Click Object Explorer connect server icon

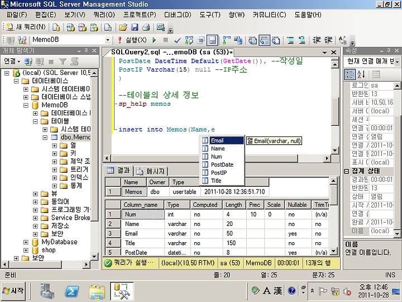(28, 62)
